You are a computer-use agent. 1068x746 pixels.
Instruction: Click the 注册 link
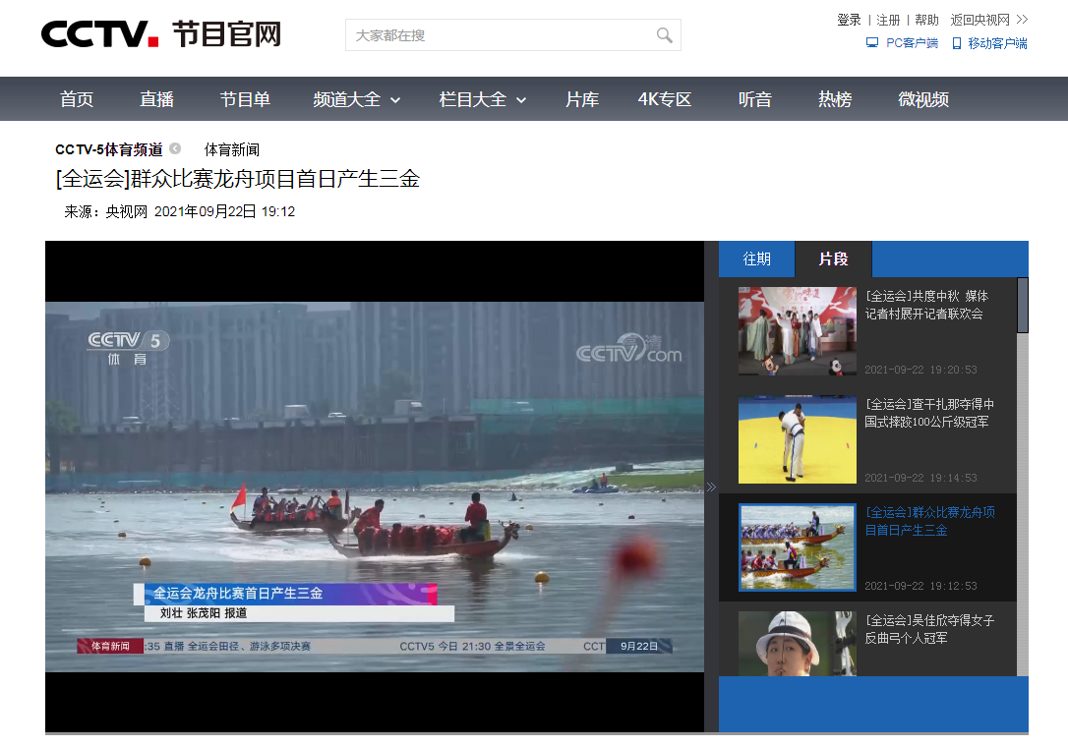[888, 20]
